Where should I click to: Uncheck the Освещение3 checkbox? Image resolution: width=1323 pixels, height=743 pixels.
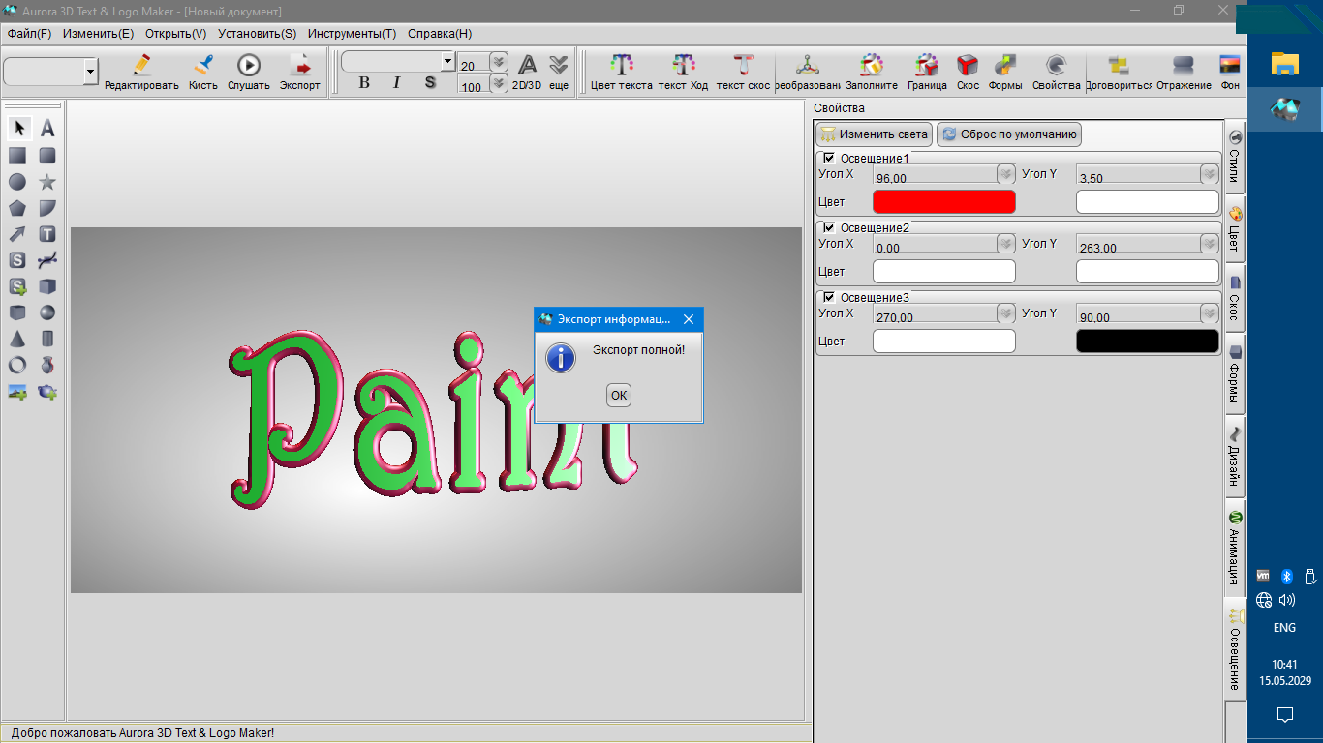point(829,297)
